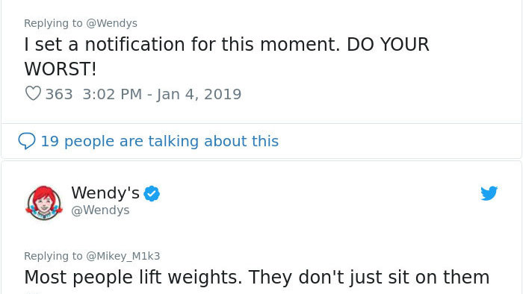Click the Twitter bird logo icon
The width and height of the screenshot is (523, 294).
point(489,193)
